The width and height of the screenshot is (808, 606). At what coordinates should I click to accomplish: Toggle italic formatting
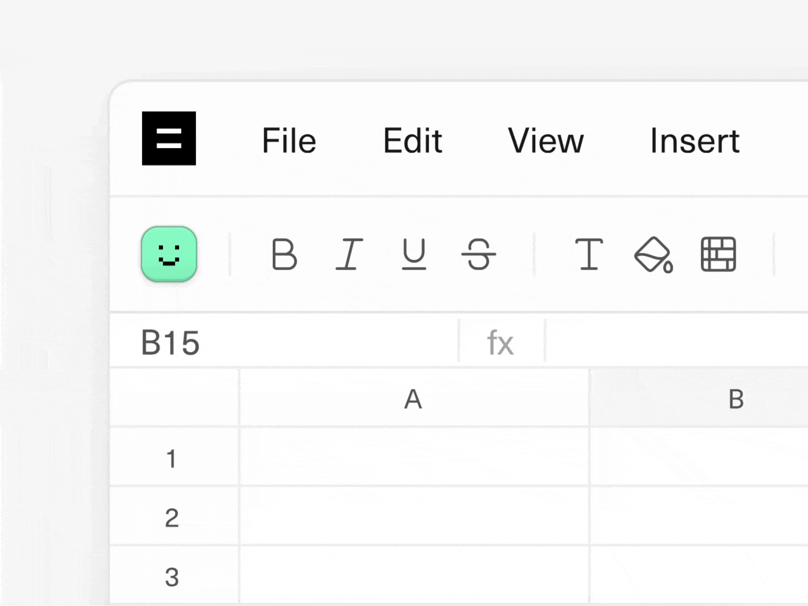[x=349, y=254]
